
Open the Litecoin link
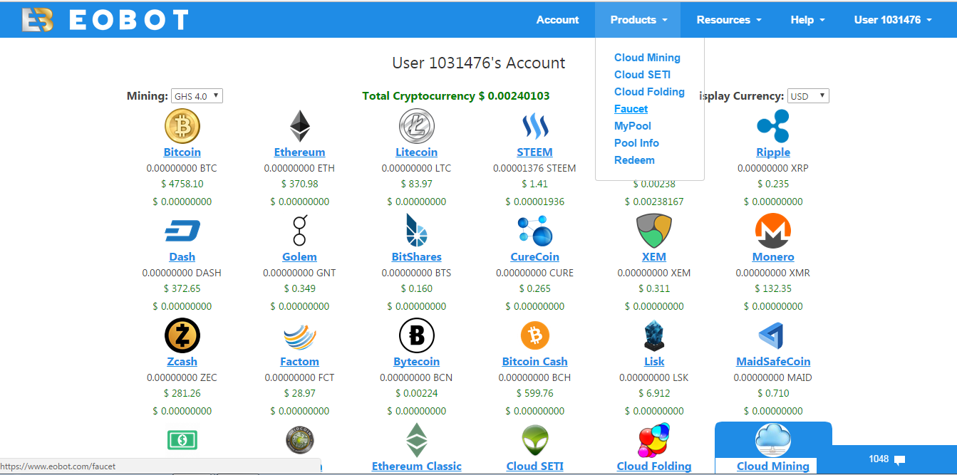pyautogui.click(x=417, y=152)
